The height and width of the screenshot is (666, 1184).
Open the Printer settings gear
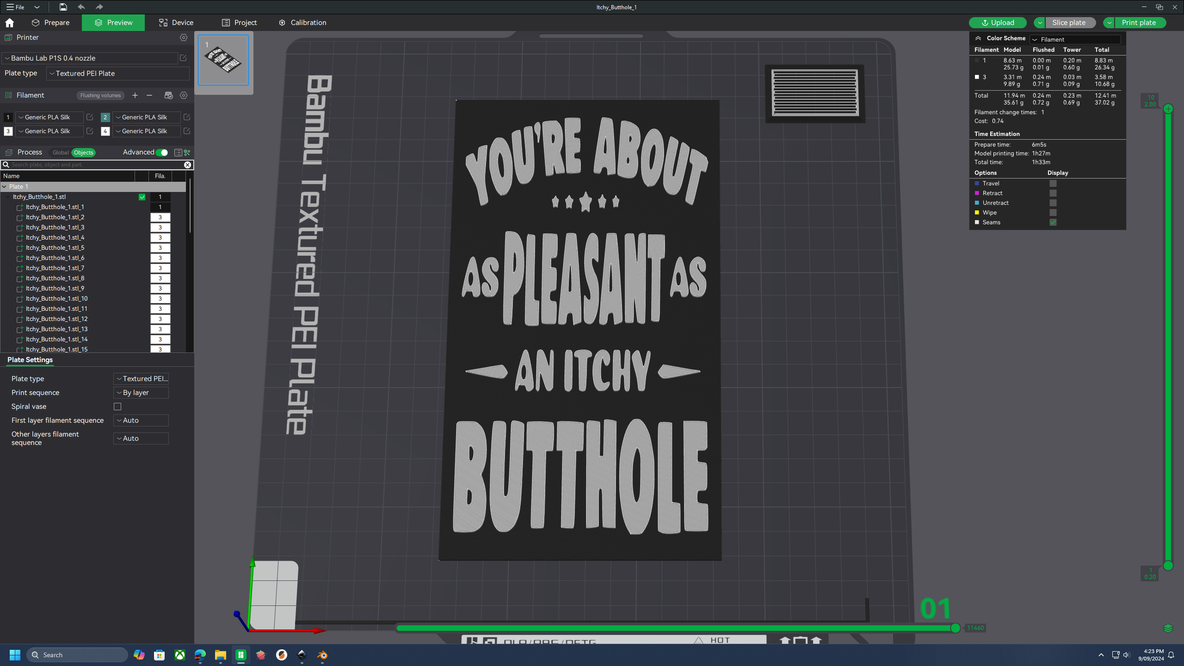tap(184, 37)
